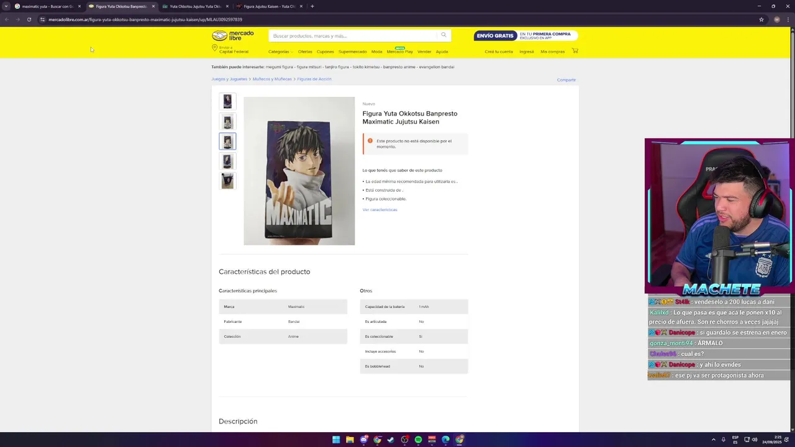Open the browser profile avatar
Image resolution: width=795 pixels, height=447 pixels.
tap(776, 19)
